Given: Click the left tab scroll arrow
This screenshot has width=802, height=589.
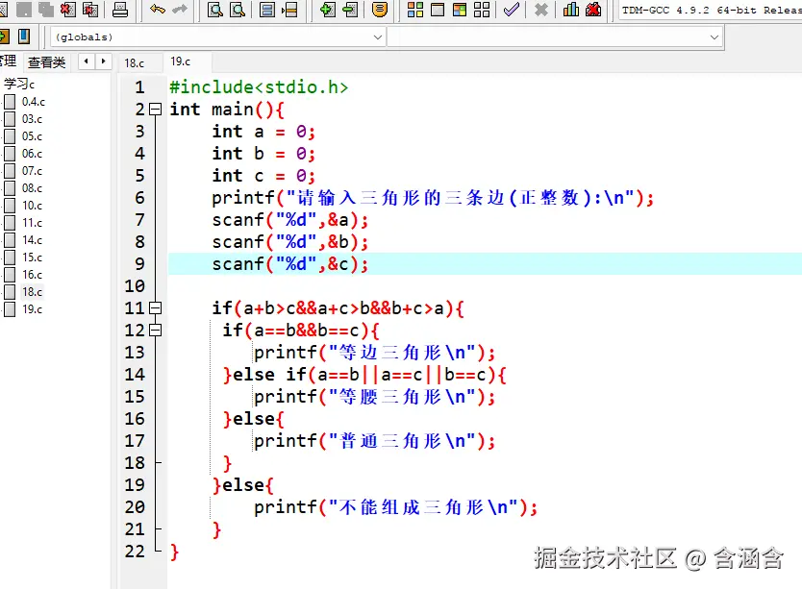Looking at the screenshot, I should coord(87,61).
